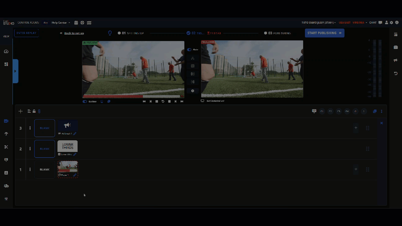The image size is (402, 226).
Task: Open the gear settings icon in top bar
Action: (x=391, y=23)
